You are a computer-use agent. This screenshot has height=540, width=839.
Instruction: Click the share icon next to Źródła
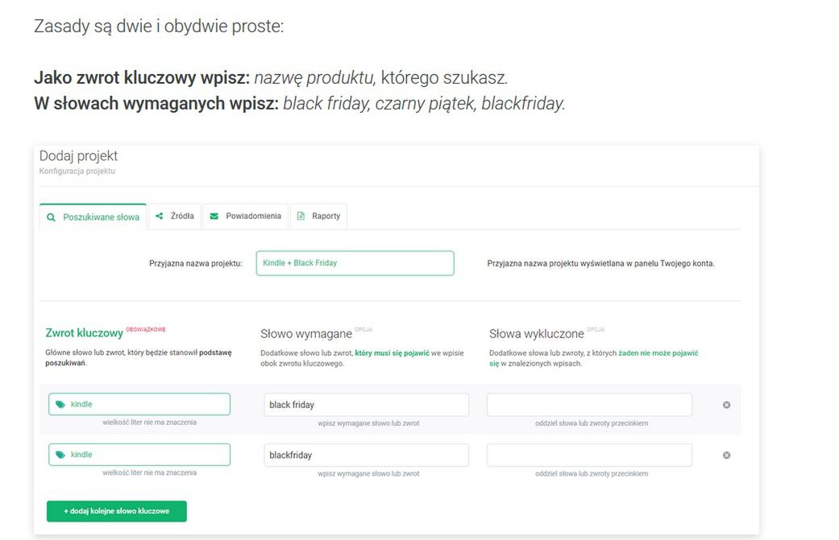click(159, 216)
